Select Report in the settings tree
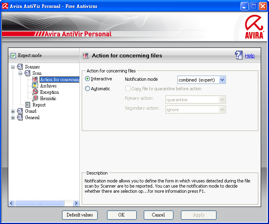The height and width of the screenshot is (224, 269). (x=39, y=105)
